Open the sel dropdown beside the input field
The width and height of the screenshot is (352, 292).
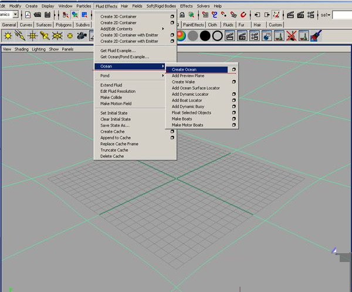(x=326, y=15)
